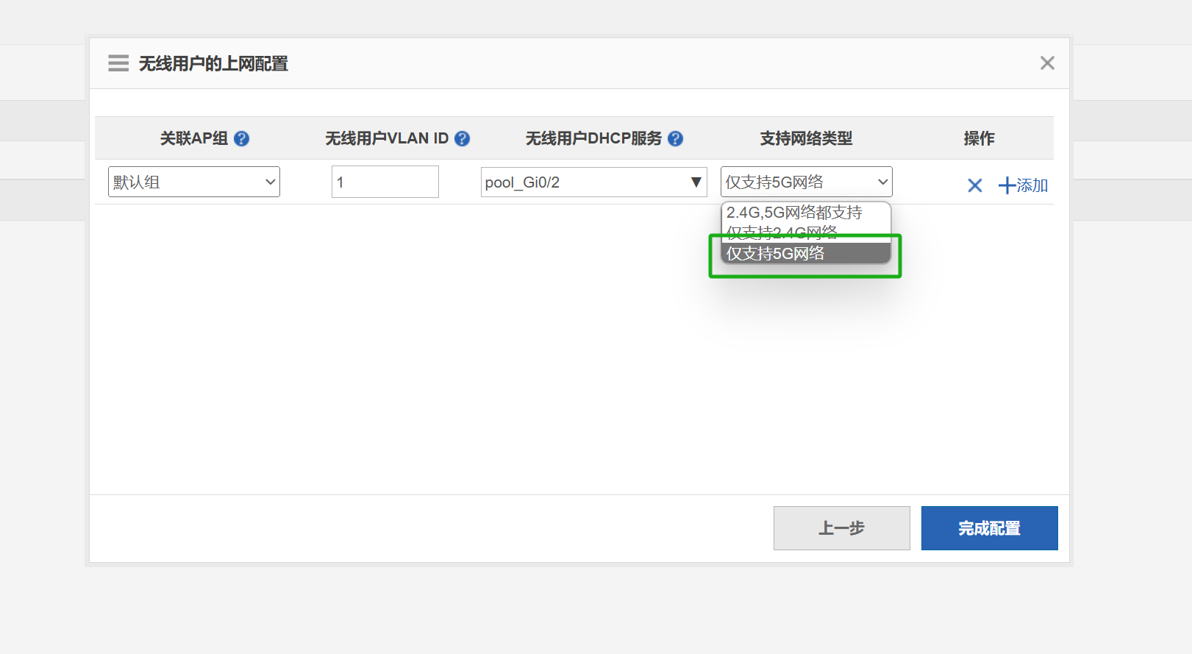Delete the row using the blue X icon

tap(974, 185)
